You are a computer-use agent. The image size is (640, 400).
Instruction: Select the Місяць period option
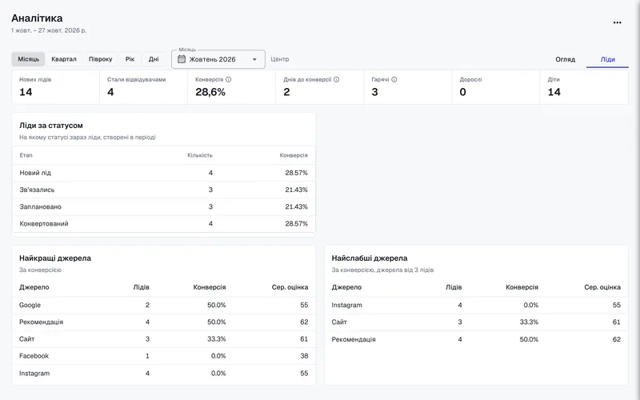pyautogui.click(x=29, y=59)
